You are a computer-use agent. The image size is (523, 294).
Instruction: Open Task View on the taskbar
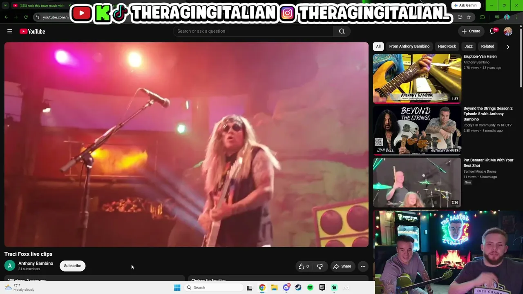(250, 287)
